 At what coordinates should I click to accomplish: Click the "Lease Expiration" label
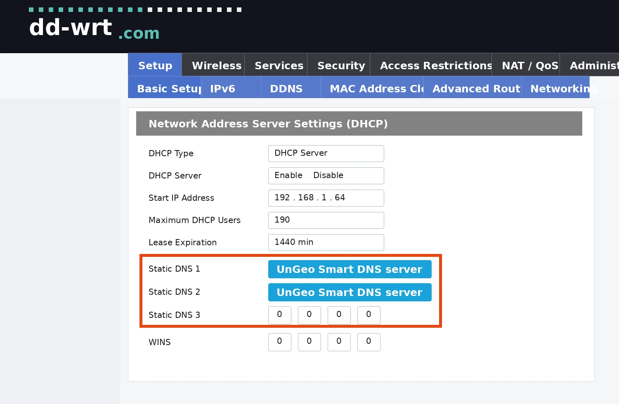182,242
